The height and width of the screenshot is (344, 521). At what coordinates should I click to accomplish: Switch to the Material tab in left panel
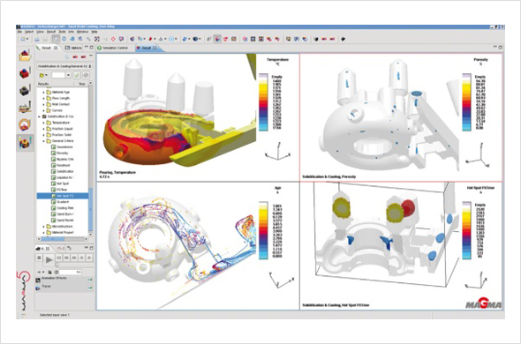point(73,48)
